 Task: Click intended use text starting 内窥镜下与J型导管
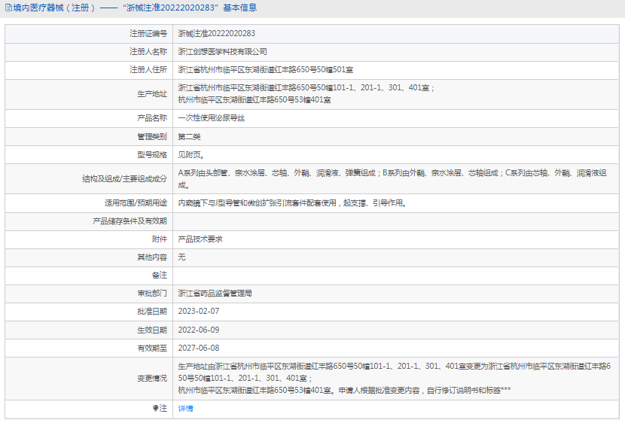pyautogui.click(x=293, y=203)
